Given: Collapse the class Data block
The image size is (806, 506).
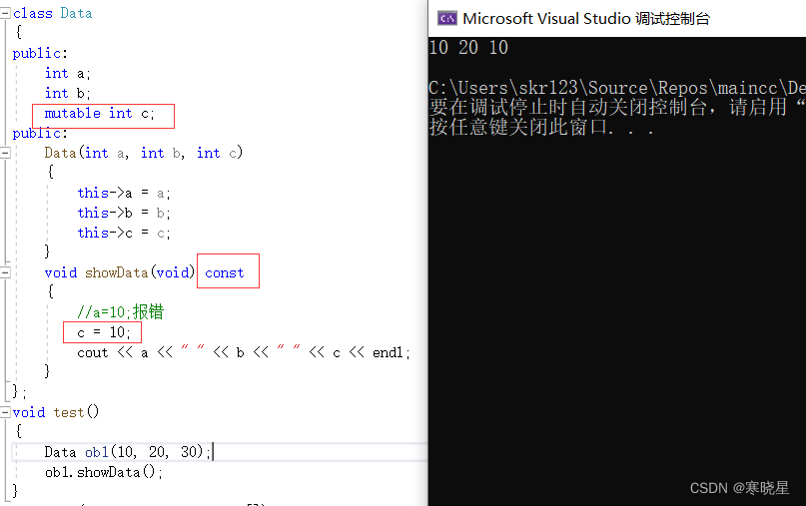Looking at the screenshot, I should tap(5, 13).
